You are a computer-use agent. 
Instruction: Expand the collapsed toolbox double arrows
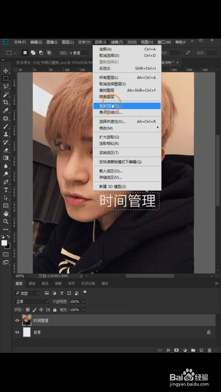coord(3,60)
